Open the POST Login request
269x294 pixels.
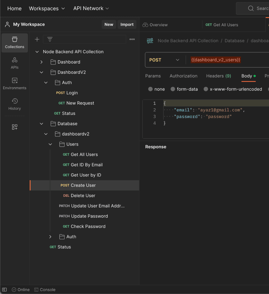[x=67, y=93]
